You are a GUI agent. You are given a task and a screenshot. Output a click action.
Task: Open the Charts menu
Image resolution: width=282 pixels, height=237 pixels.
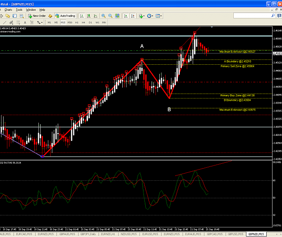[8, 10]
